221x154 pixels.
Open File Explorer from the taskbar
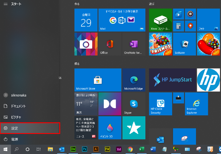[x=50, y=149]
